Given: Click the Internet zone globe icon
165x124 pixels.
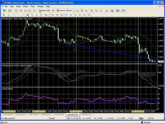Looking at the screenshot, I should tap(142, 122).
